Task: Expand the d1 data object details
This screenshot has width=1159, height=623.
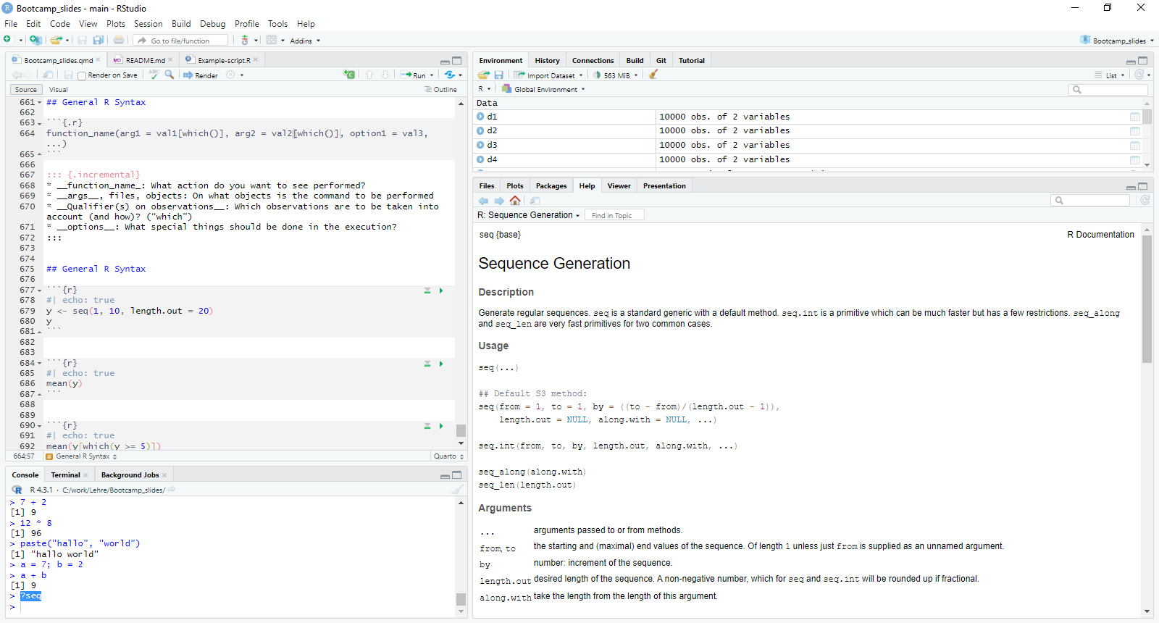Action: (480, 117)
